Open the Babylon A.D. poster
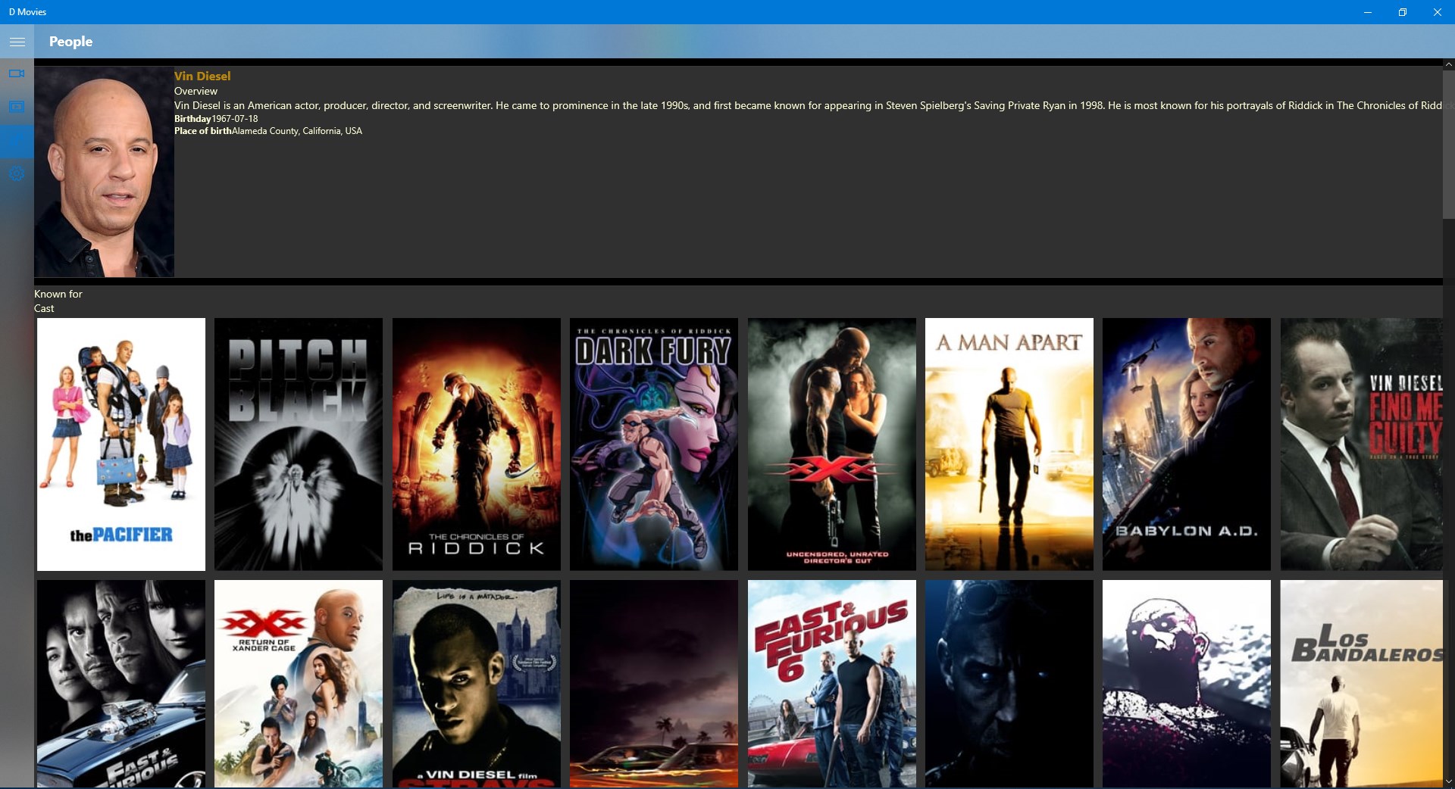 click(x=1185, y=444)
